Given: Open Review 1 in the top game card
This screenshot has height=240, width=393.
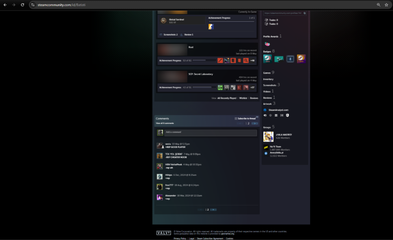Looking at the screenshot, I should point(189,35).
